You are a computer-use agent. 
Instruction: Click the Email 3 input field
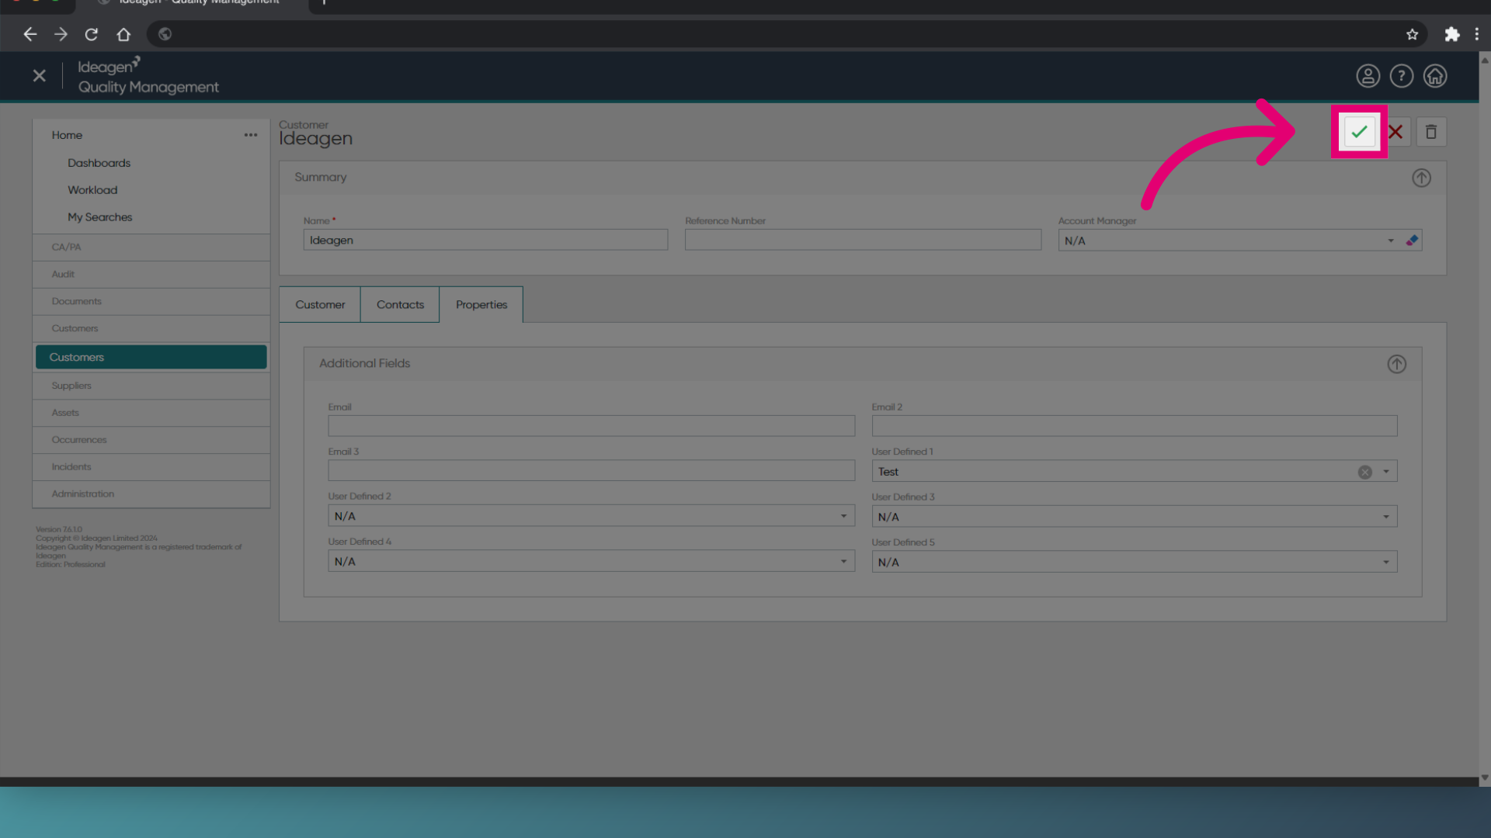(x=592, y=471)
